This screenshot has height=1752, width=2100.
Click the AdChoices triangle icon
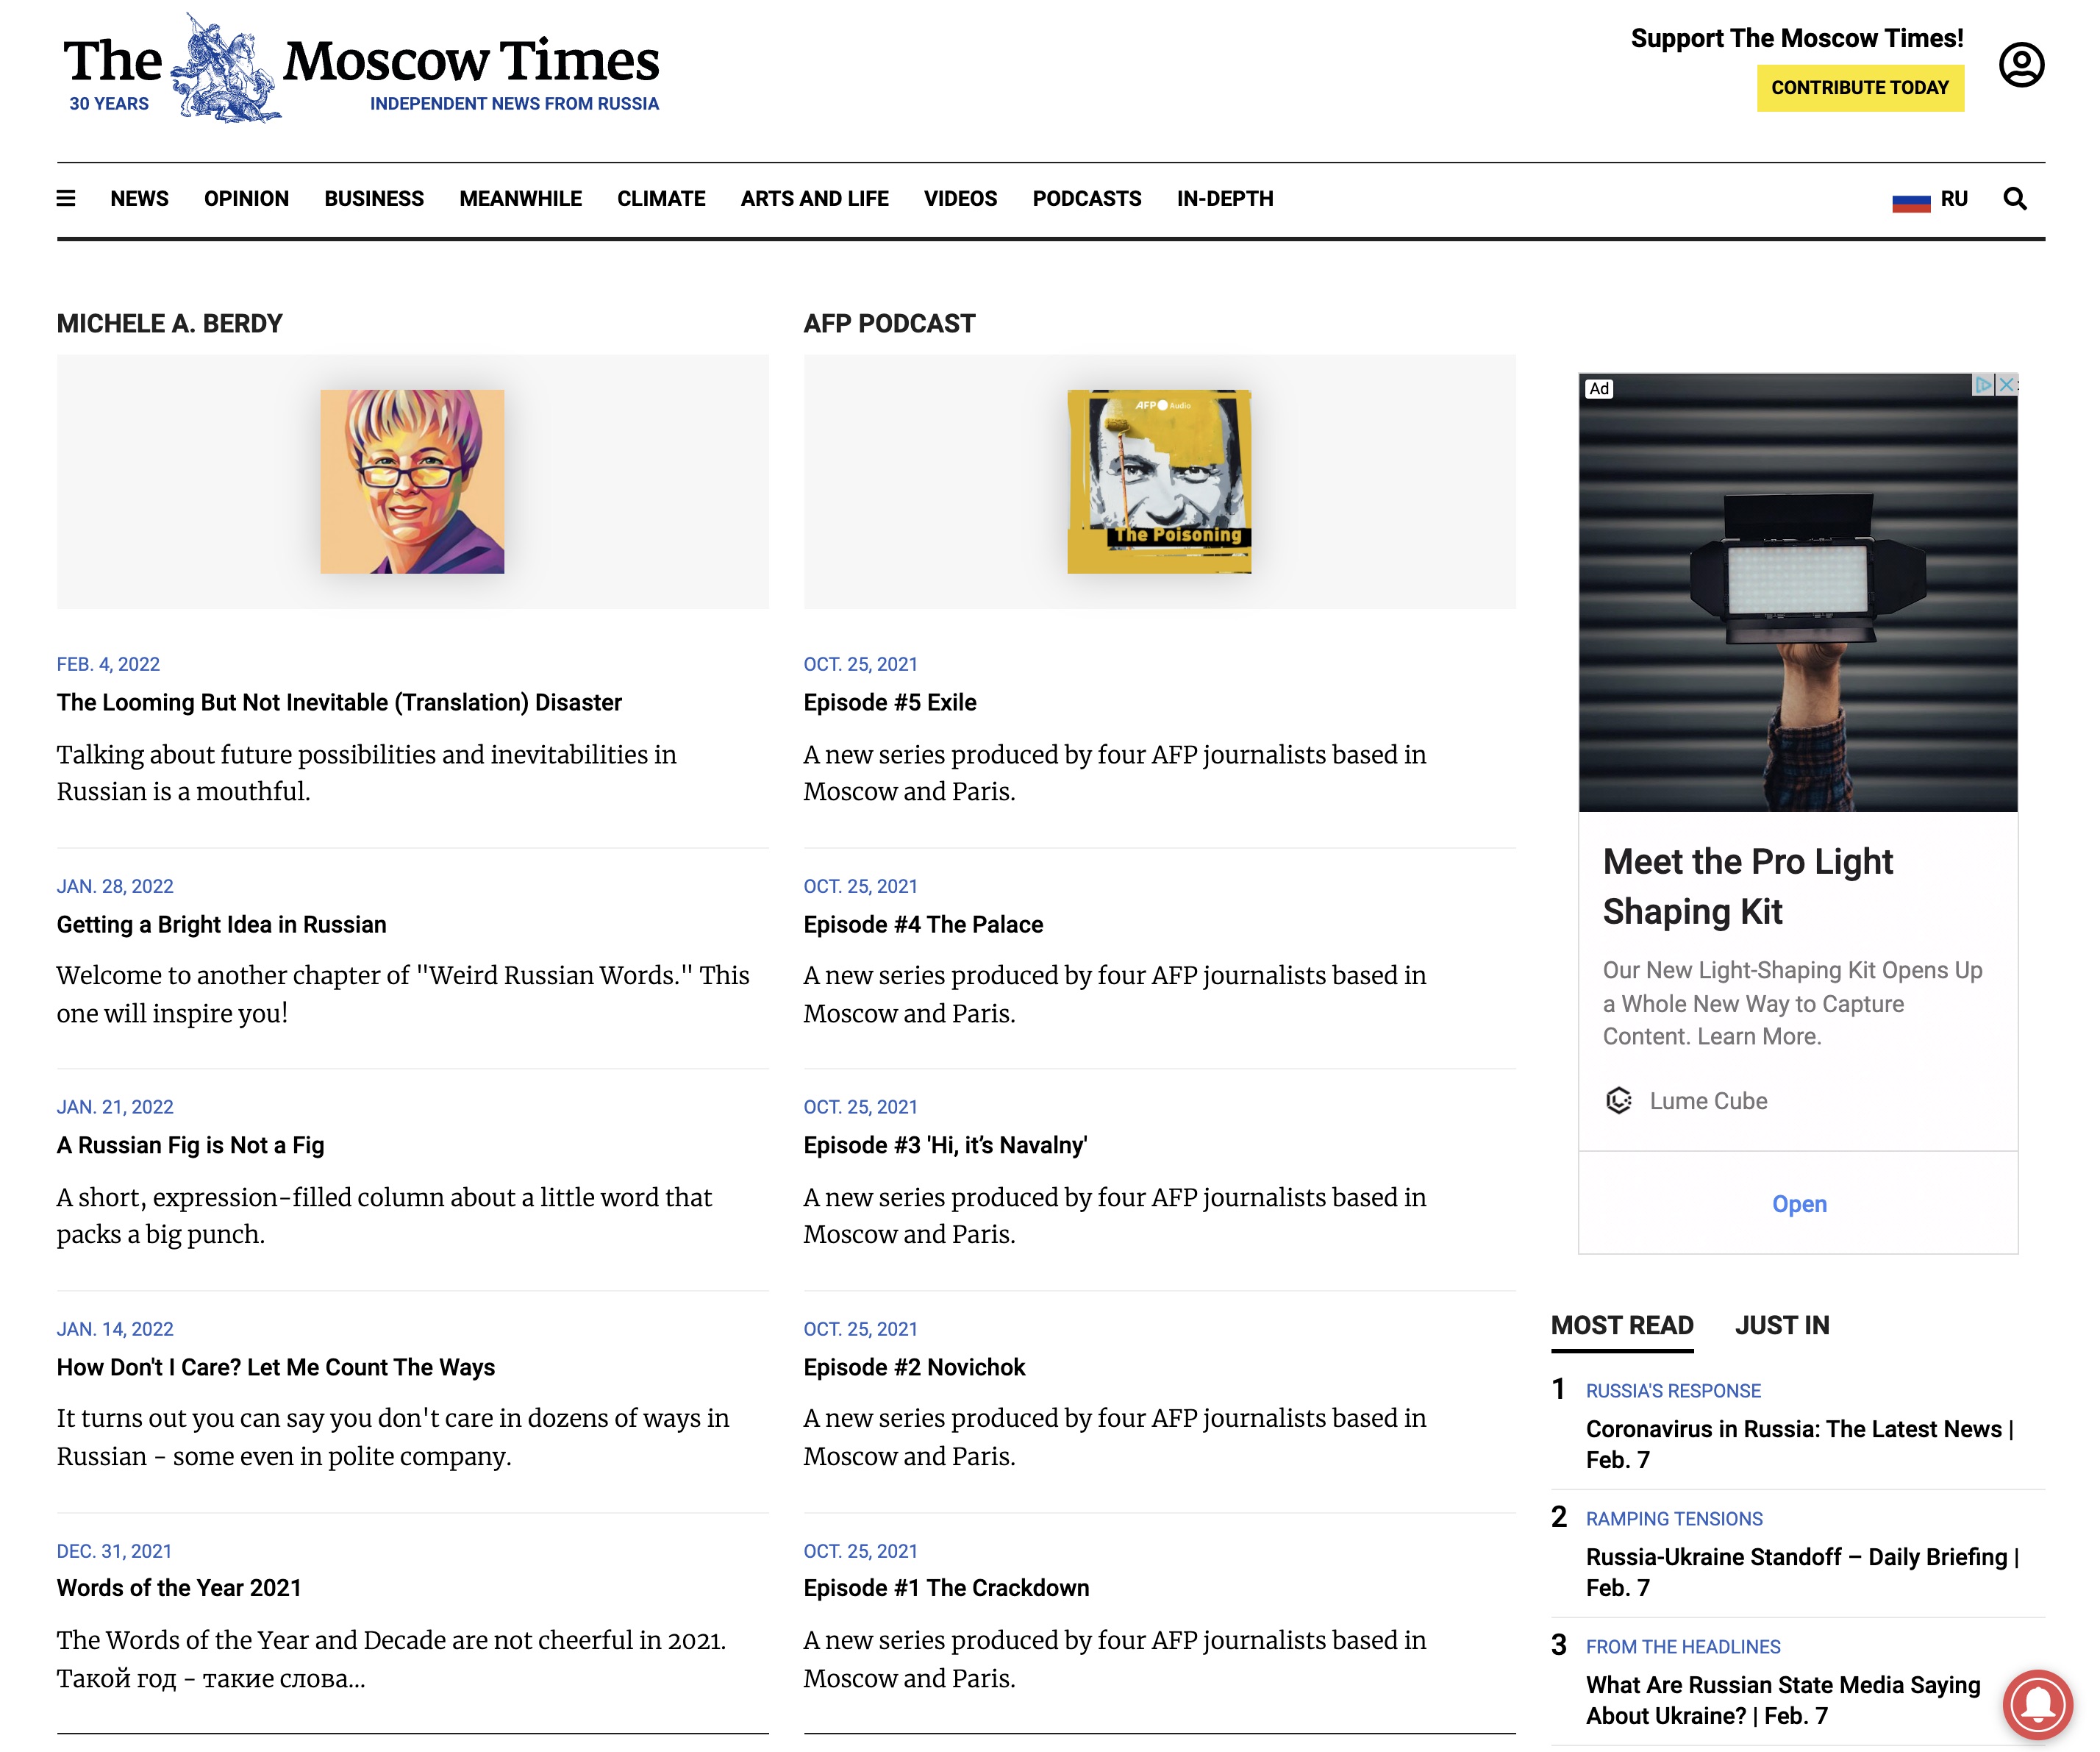tap(1982, 385)
